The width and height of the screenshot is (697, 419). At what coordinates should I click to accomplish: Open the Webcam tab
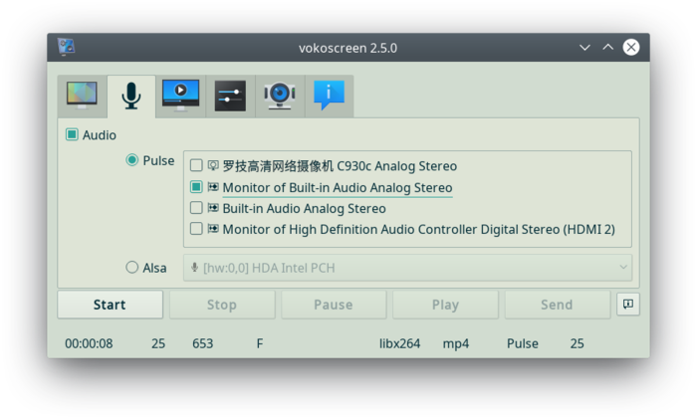point(280,96)
